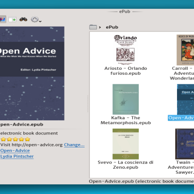Open the Open-Advice tag link
Viewport: 194px width, 194px height.
[15, 150]
